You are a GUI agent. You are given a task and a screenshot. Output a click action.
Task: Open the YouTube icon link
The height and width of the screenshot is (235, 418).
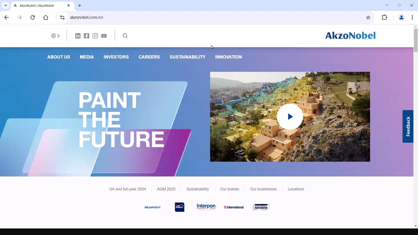104,36
